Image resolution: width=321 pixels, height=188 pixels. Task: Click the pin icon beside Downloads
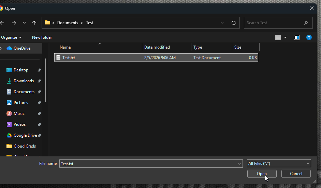[x=40, y=81]
